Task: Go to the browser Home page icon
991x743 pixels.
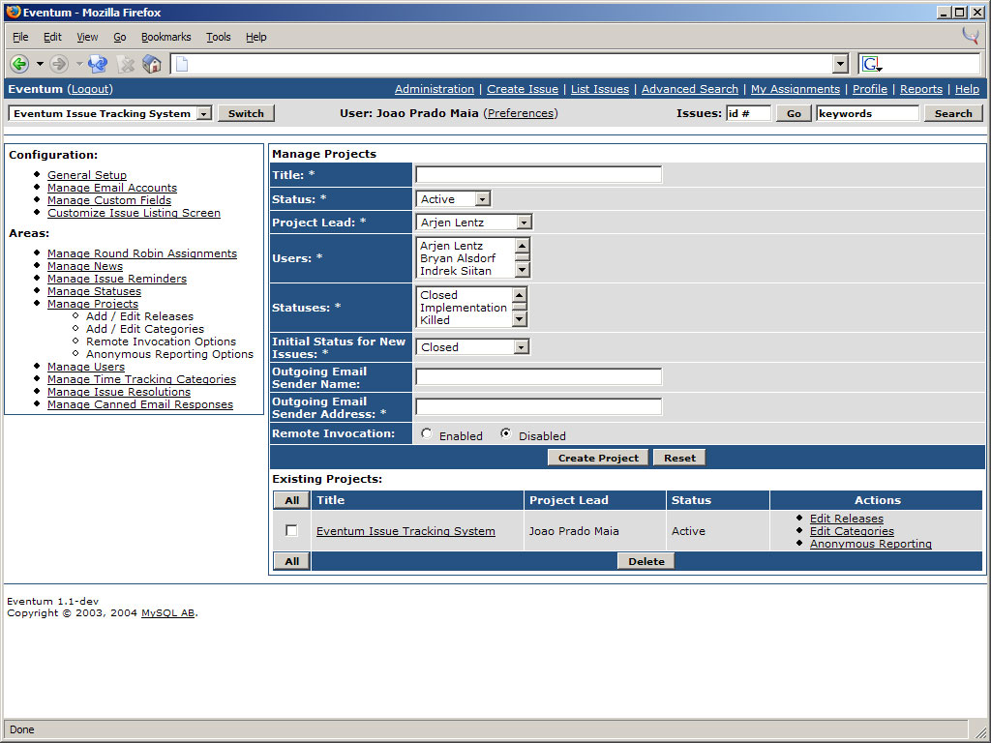Action: click(x=152, y=64)
